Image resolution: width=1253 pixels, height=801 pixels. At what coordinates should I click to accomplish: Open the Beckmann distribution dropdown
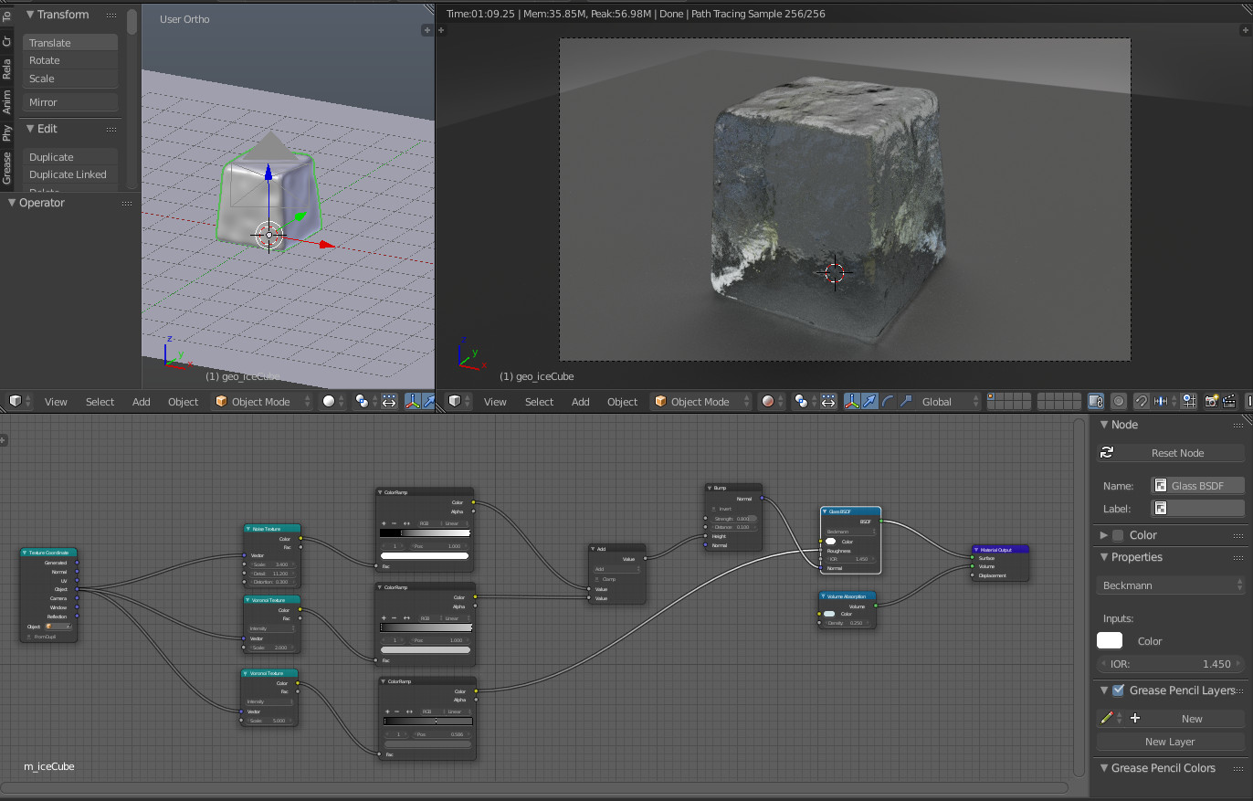1171,585
